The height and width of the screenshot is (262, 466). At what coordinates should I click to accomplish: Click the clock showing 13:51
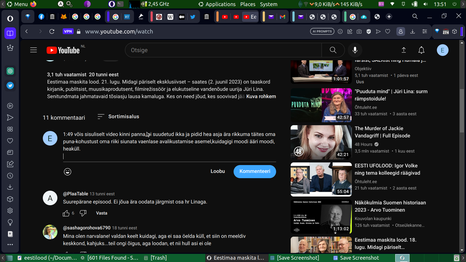tap(440, 4)
